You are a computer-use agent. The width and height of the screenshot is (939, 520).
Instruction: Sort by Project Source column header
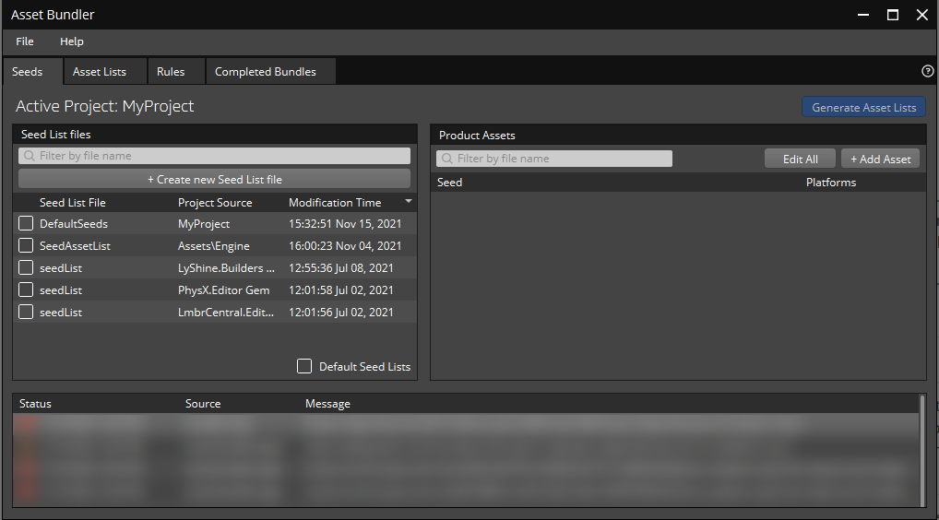[215, 203]
